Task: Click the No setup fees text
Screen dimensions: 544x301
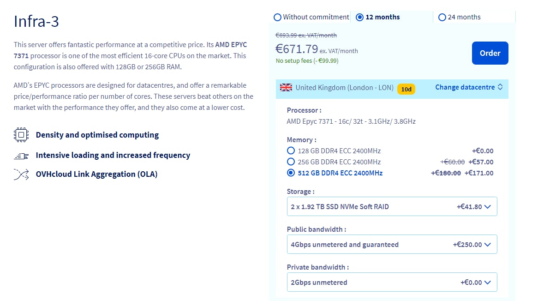Action: (307, 61)
